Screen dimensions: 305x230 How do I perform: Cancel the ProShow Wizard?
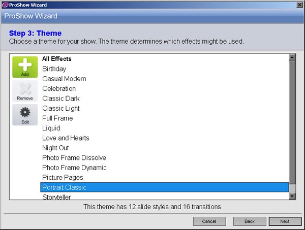coord(209,221)
